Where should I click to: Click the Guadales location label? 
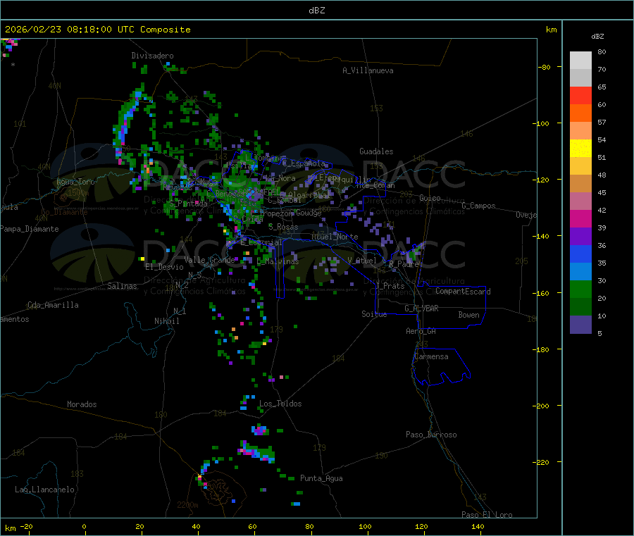pos(376,151)
